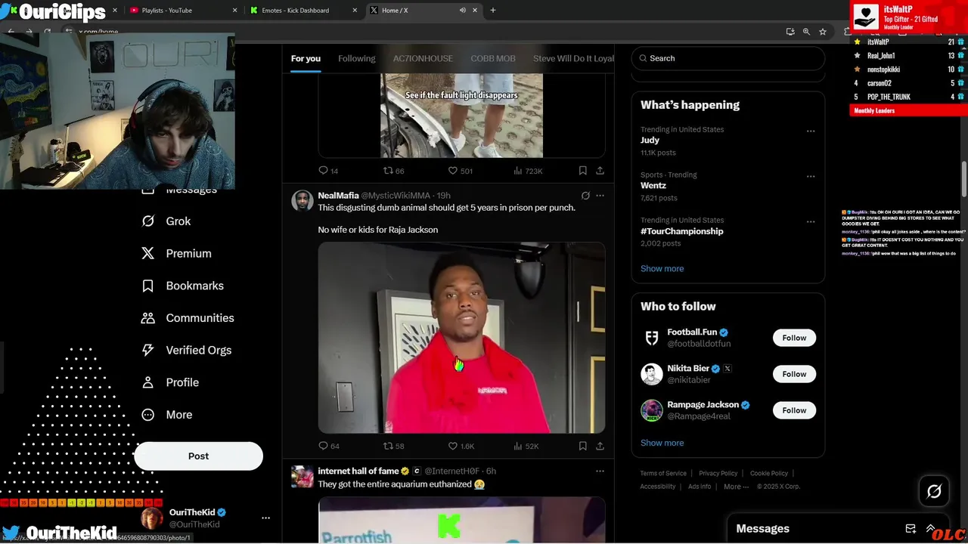968x544 pixels.
Task: Like NealMafia post with 1.6K likes
Action: tap(461, 447)
